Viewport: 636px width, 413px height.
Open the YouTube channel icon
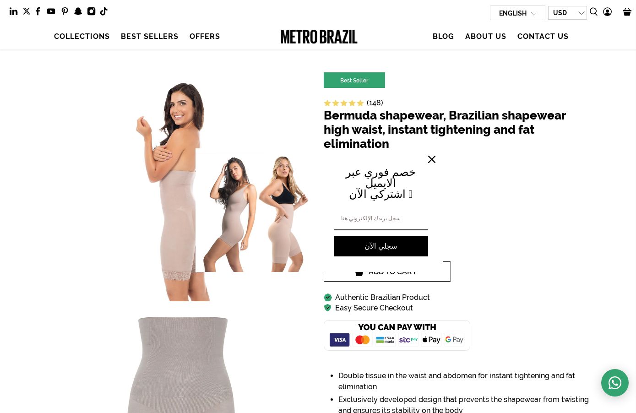point(51,11)
